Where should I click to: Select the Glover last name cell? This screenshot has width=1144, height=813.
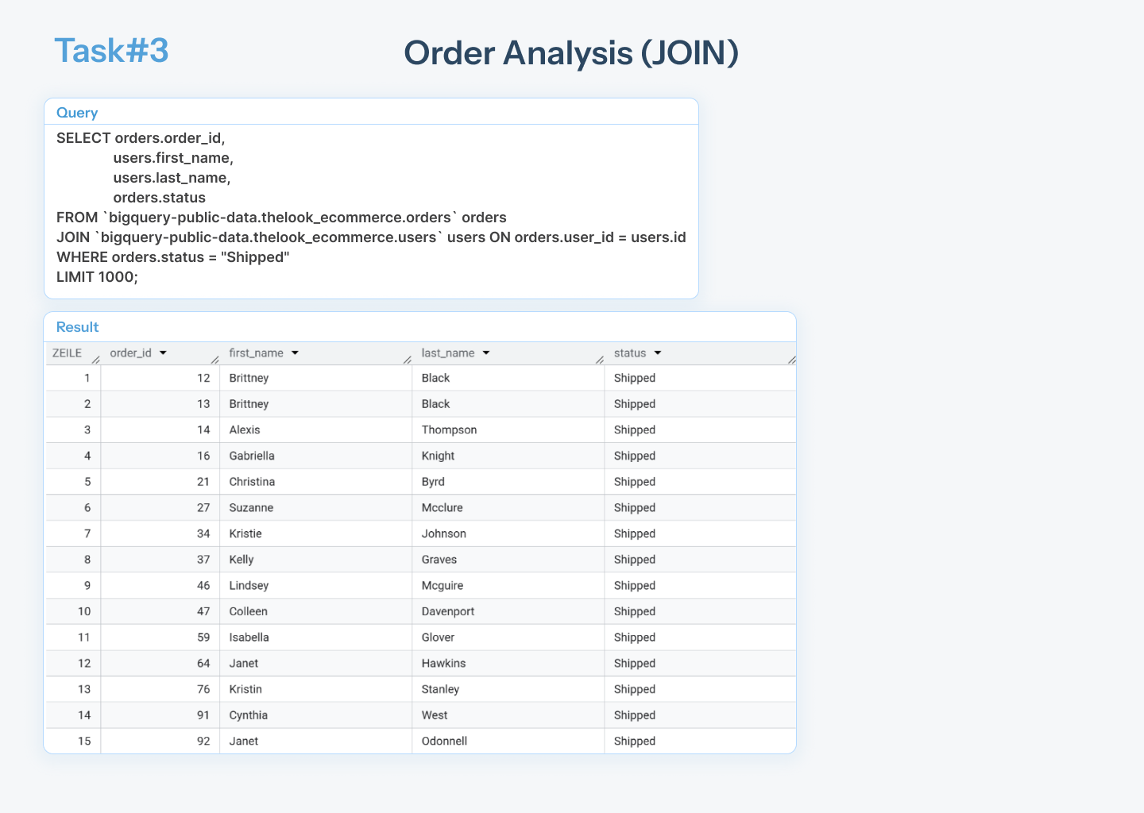[x=508, y=638]
